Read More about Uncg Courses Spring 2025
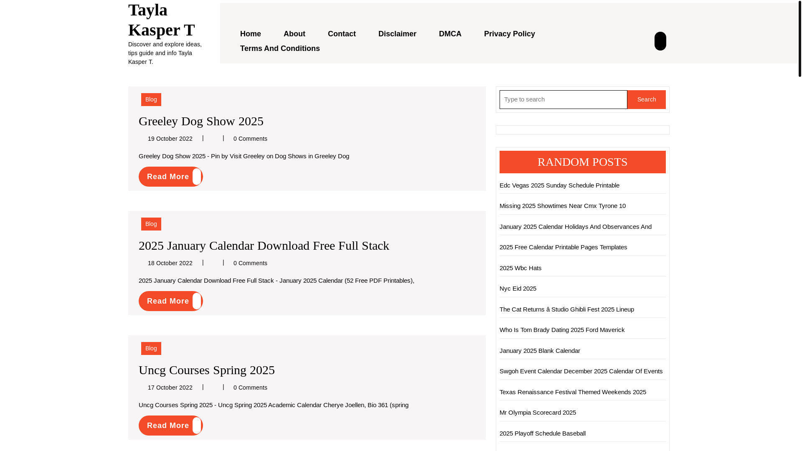The image size is (802, 451). [x=170, y=426]
